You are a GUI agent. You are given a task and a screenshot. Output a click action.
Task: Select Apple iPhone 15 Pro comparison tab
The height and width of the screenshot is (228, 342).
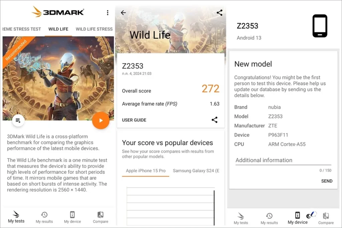pos(146,171)
